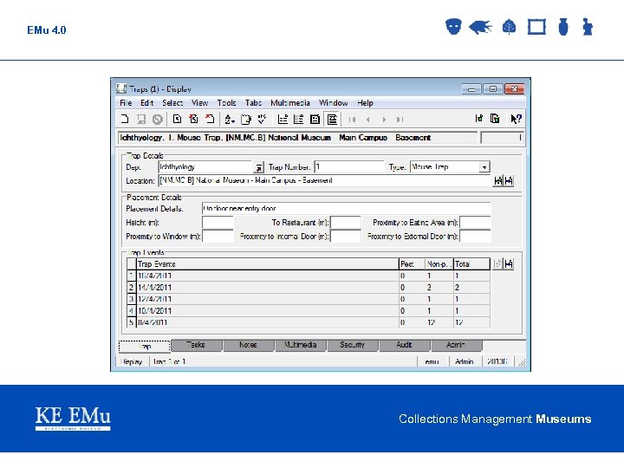Click the Location field with National Museum
624x468 pixels.
click(x=325, y=180)
